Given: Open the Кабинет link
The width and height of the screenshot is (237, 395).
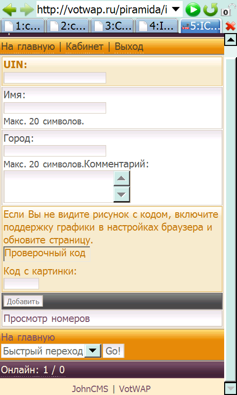Looking at the screenshot, I should (x=84, y=46).
